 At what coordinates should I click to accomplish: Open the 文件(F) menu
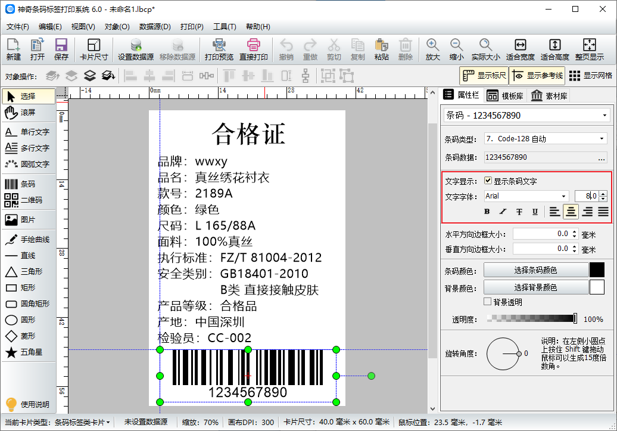tap(18, 27)
